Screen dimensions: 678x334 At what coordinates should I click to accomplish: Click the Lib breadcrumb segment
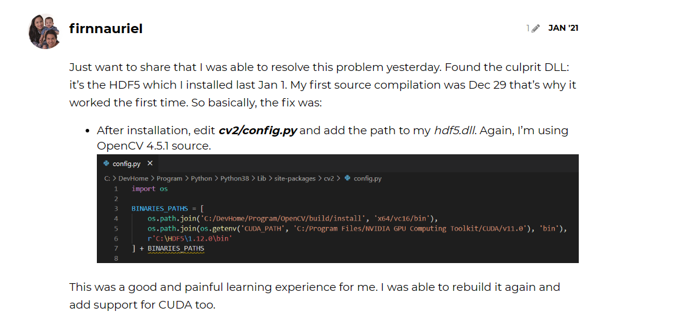pyautogui.click(x=262, y=179)
